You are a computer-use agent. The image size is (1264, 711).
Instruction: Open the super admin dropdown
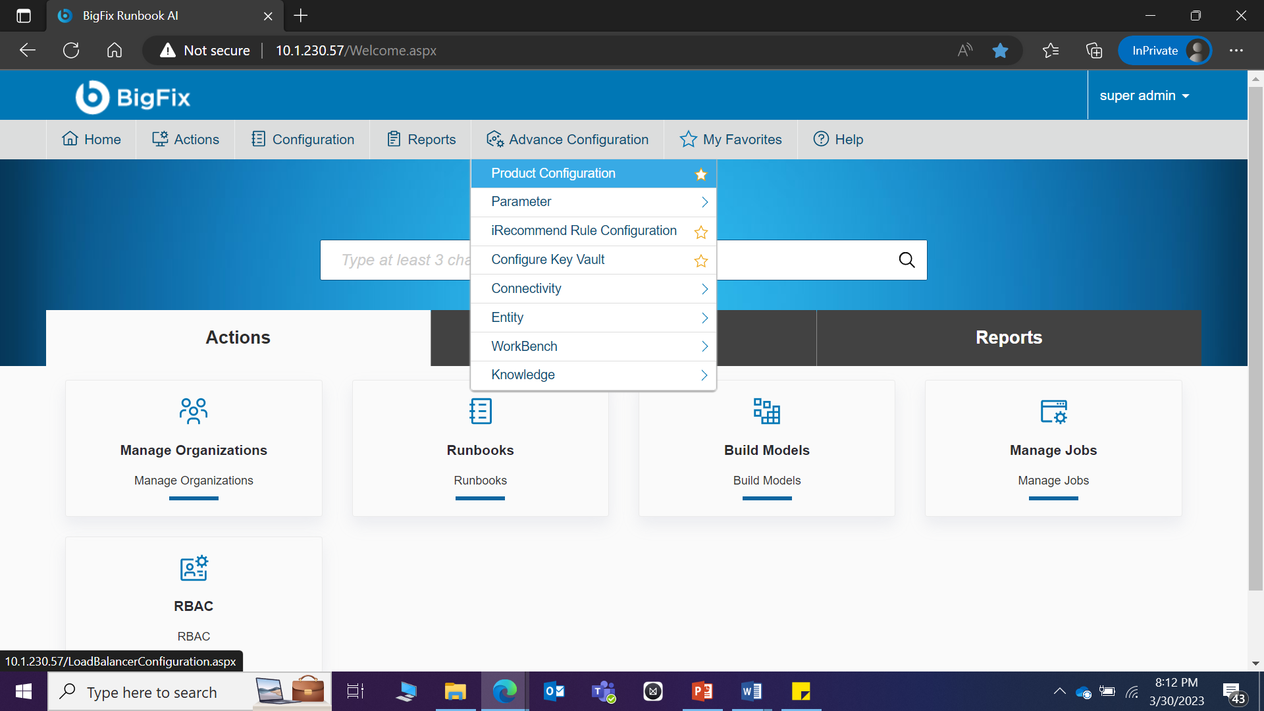click(1144, 95)
